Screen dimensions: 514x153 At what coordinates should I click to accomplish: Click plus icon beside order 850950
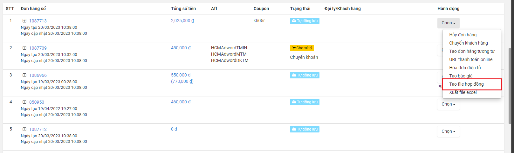click(24, 102)
